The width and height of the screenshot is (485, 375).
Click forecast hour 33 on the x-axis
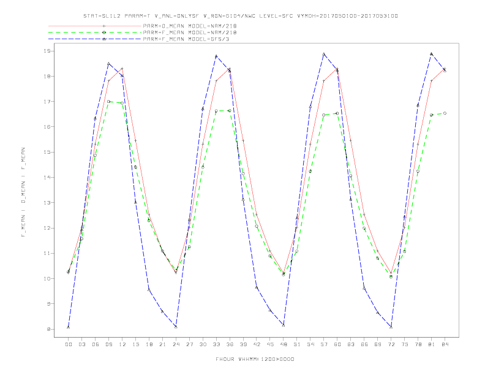coord(216,344)
